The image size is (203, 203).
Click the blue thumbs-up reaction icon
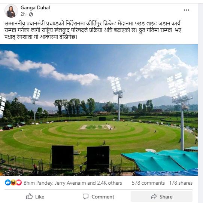point(7,183)
